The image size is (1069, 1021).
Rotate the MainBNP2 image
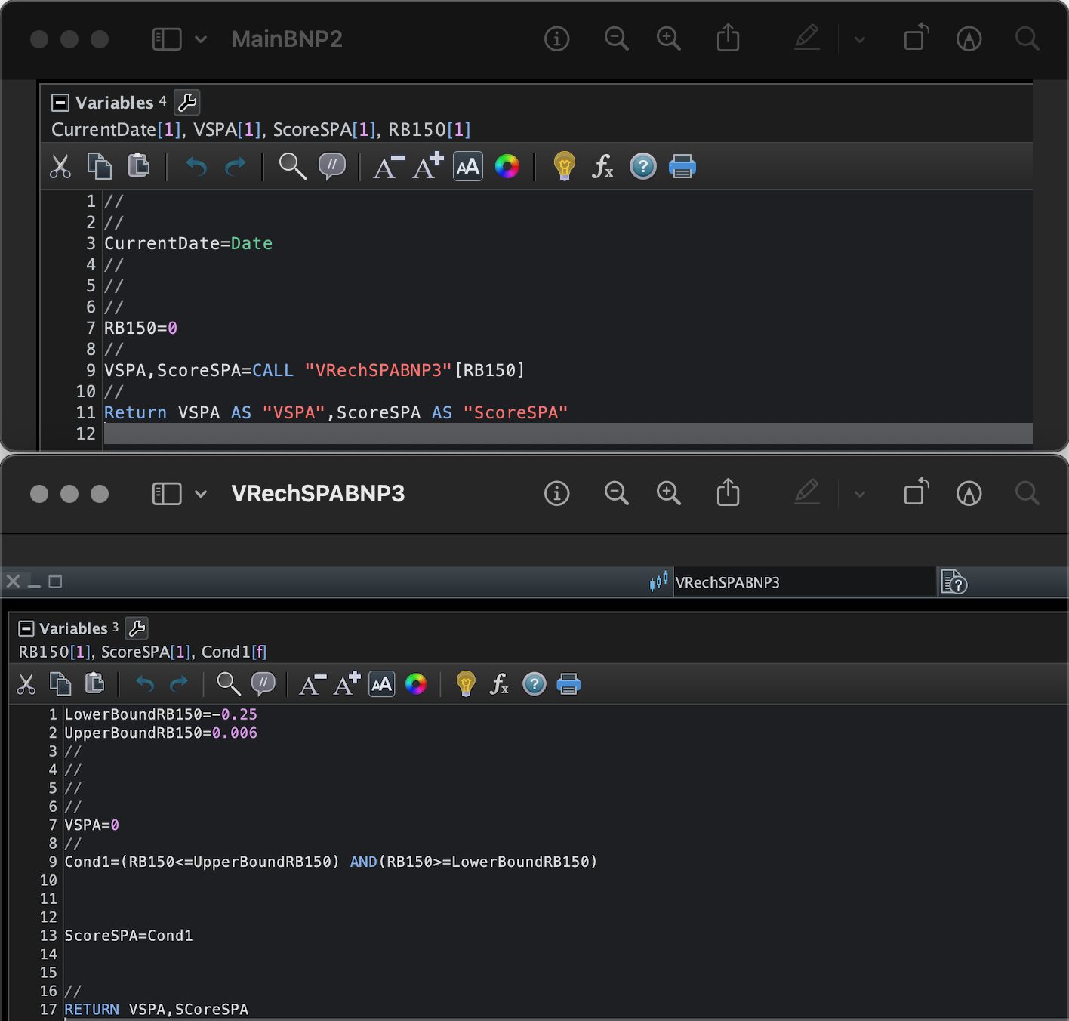coord(915,39)
